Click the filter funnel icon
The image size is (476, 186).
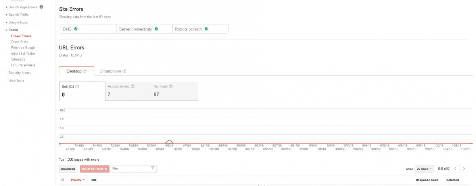pyautogui.click(x=153, y=168)
